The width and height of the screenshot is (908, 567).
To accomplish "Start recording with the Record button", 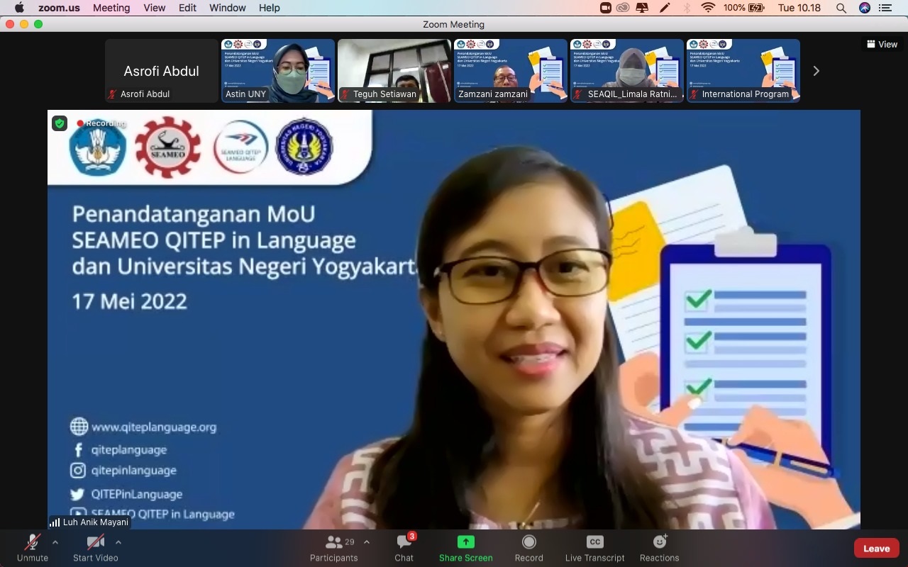I will [x=528, y=548].
